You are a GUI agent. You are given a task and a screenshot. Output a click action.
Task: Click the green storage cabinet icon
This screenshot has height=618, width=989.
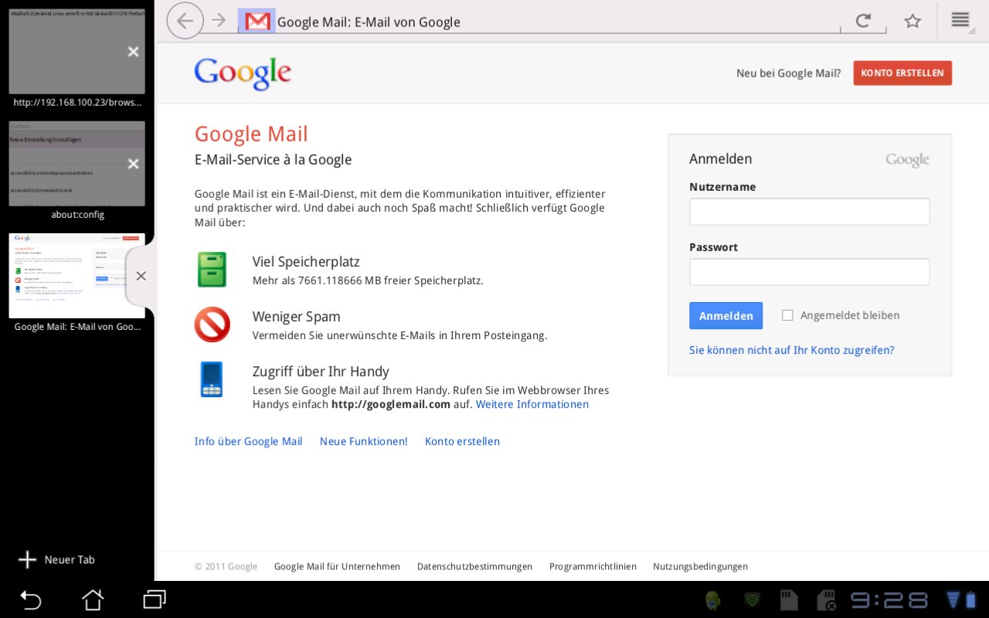tap(212, 270)
